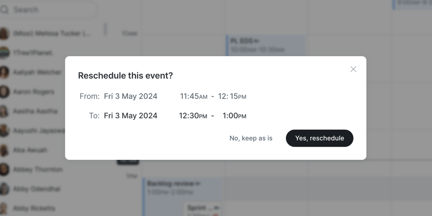
Task: Click the people list scrollbar handle
Action: pos(105,29)
